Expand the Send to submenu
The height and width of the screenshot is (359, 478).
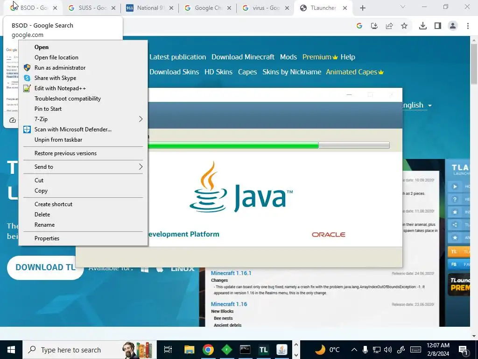pyautogui.click(x=83, y=167)
